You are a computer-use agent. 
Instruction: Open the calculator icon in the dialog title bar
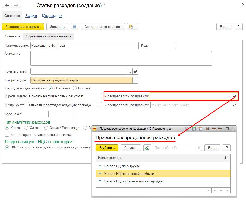pos(194,129)
